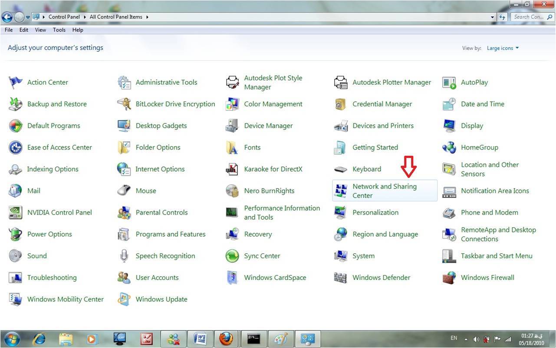Open the Devices and Printers icon
This screenshot has height=348, width=556.
[341, 126]
